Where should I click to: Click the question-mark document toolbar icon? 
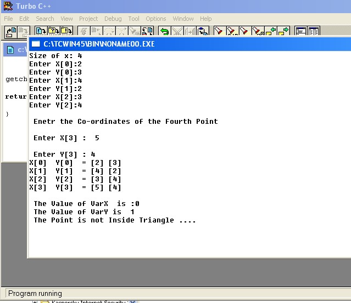[x=52, y=32]
